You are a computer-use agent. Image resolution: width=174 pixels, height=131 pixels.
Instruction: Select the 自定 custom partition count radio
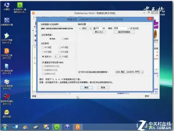(43, 57)
